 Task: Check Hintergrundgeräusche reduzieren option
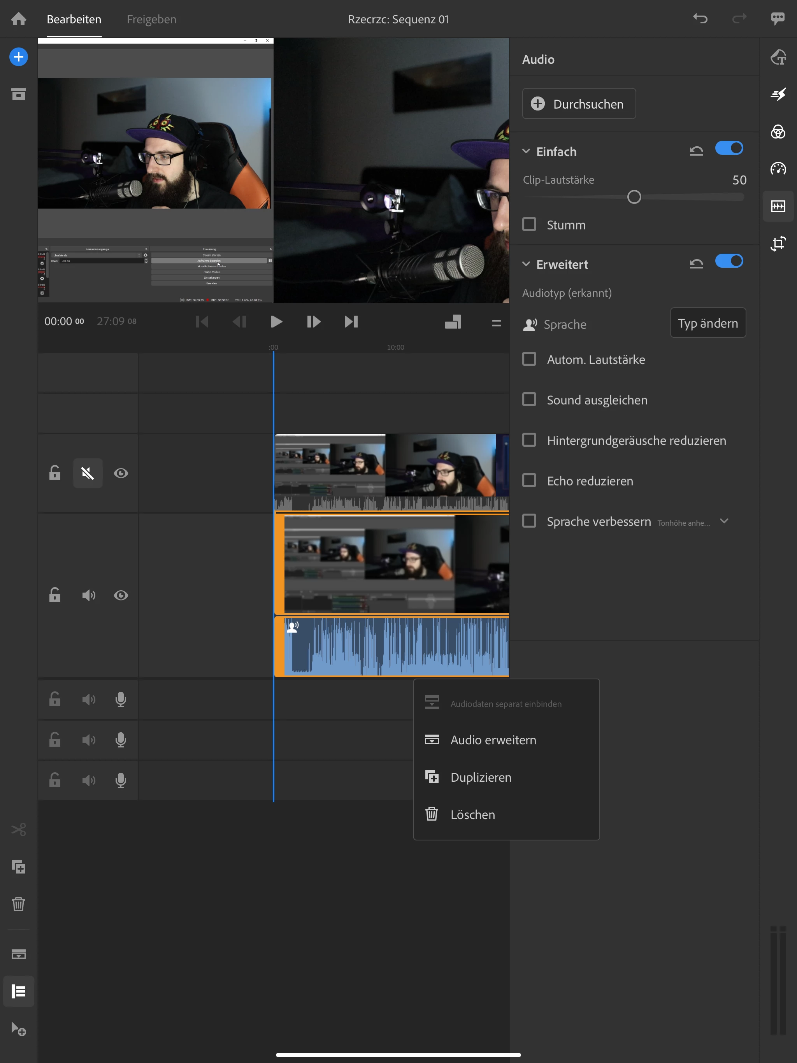[529, 440]
